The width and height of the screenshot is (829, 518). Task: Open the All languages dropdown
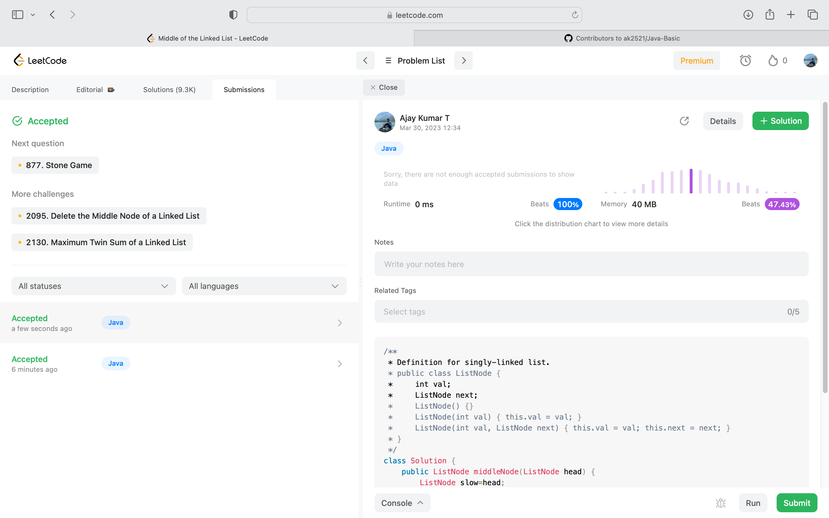(264, 286)
